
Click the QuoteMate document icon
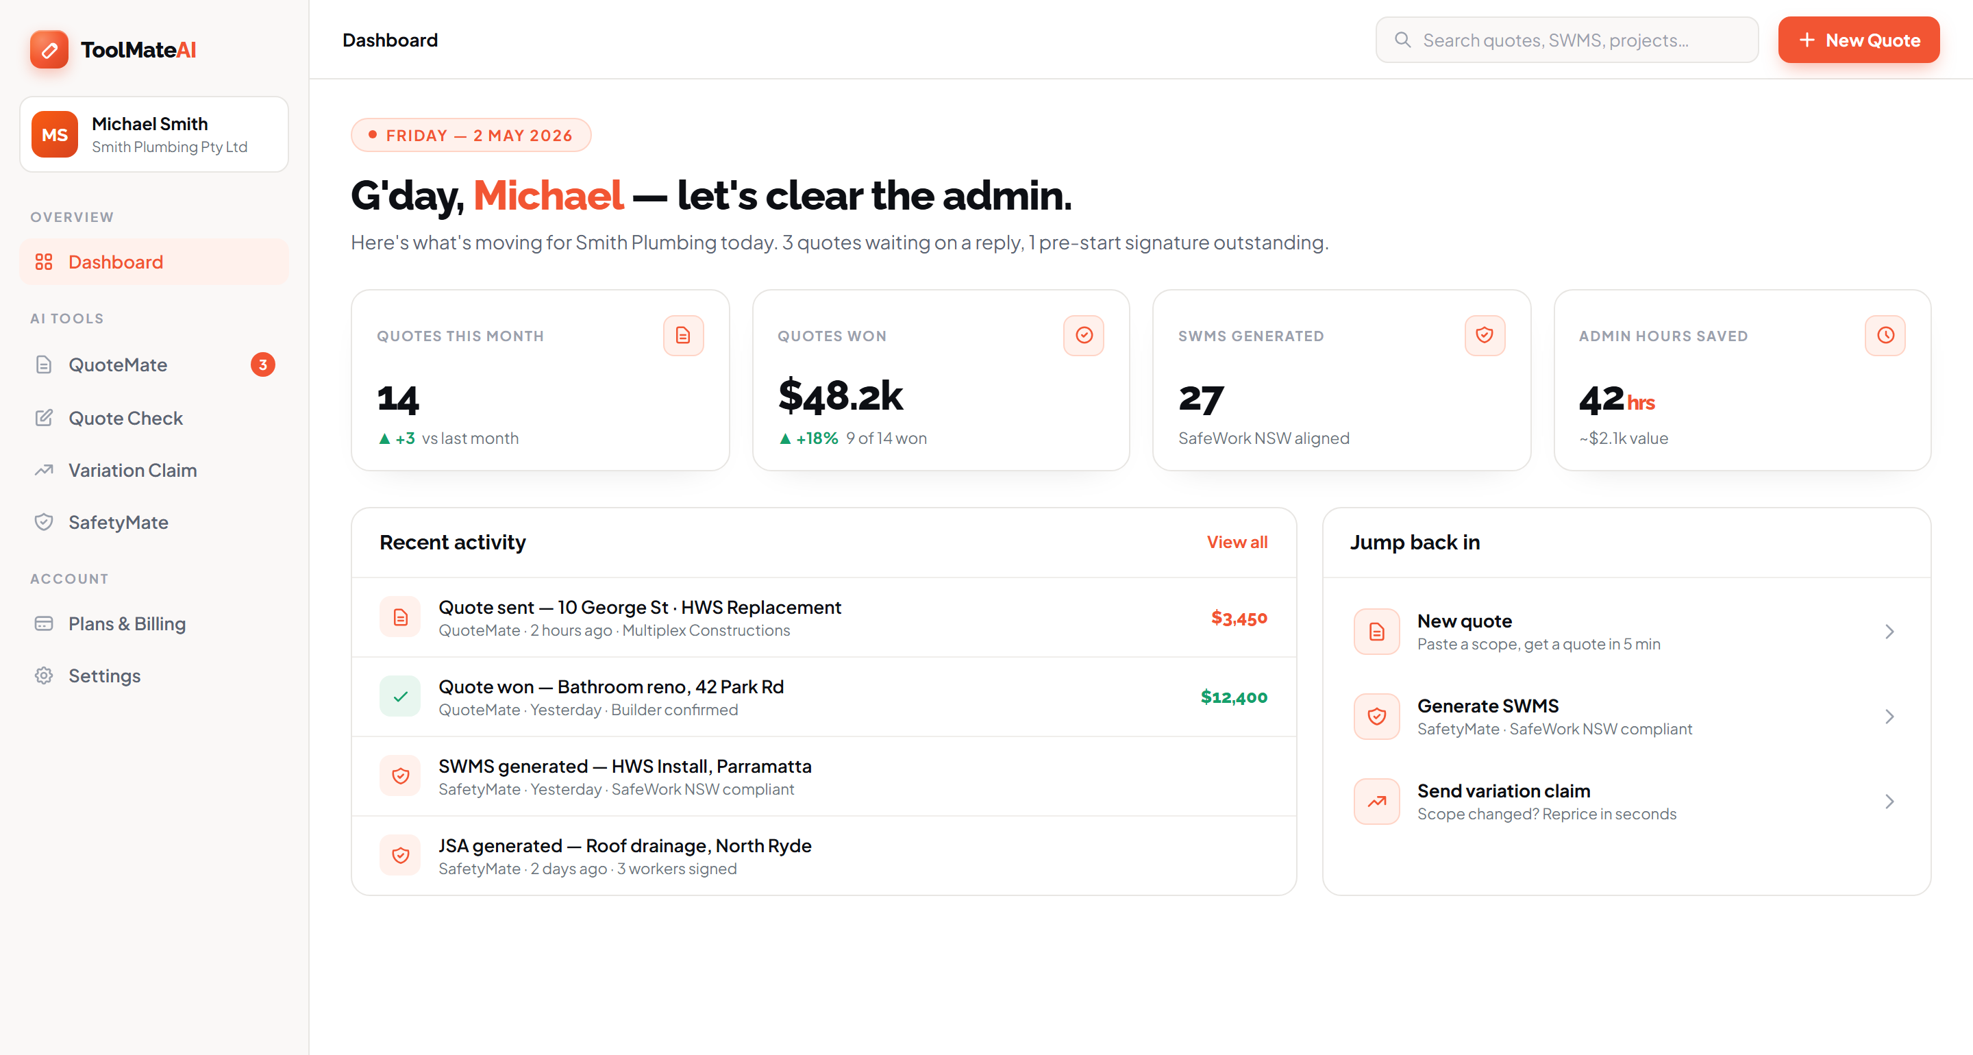click(44, 364)
